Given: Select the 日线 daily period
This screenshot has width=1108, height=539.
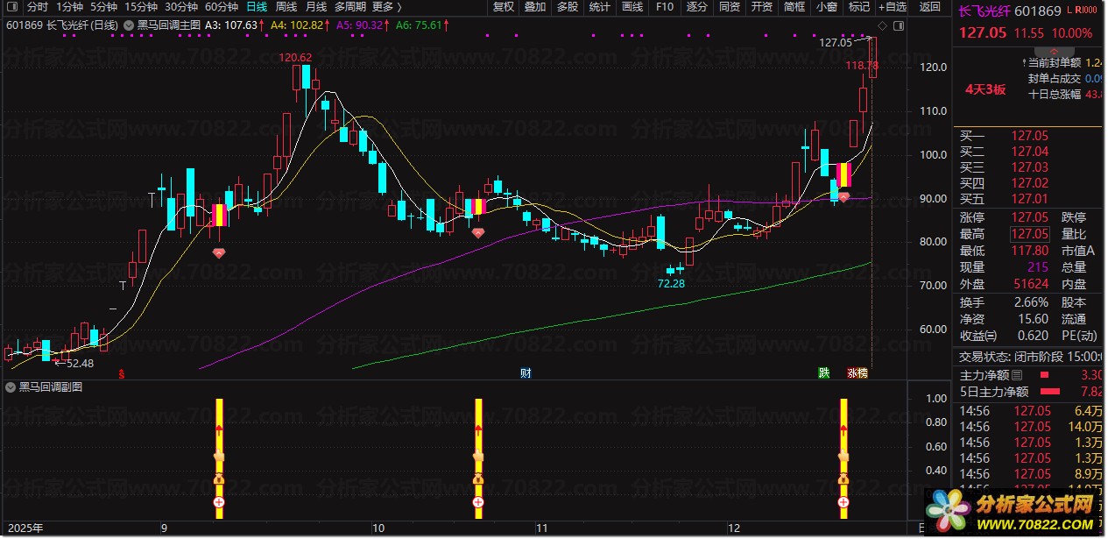Looking at the screenshot, I should 257,7.
